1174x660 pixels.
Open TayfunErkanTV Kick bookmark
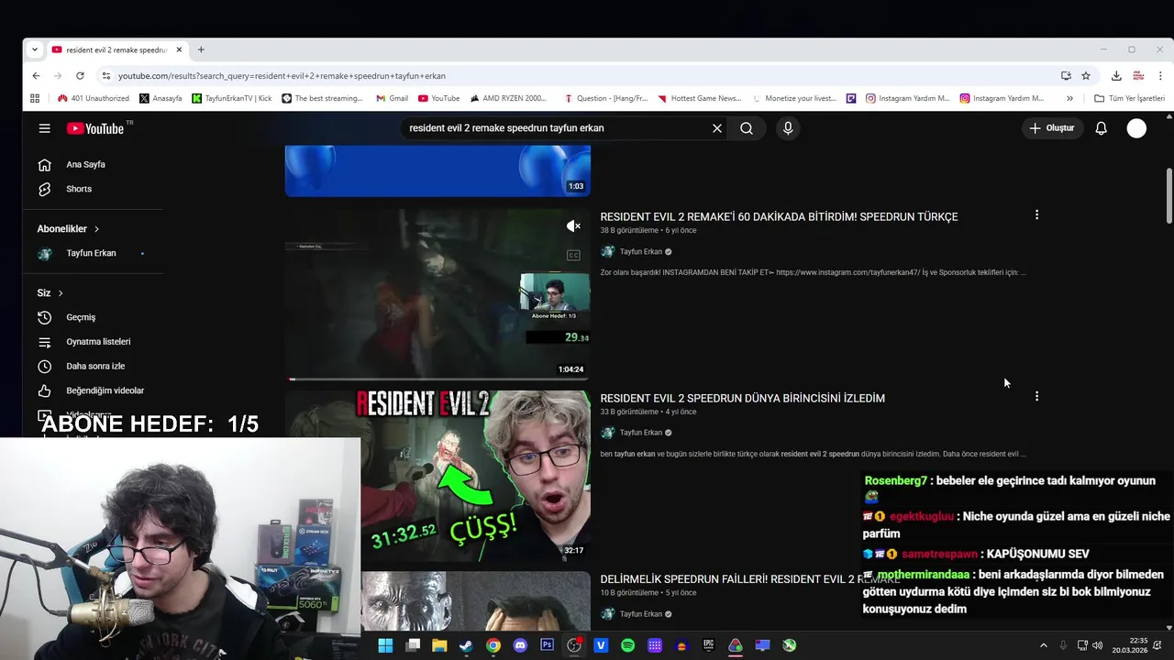(x=231, y=98)
